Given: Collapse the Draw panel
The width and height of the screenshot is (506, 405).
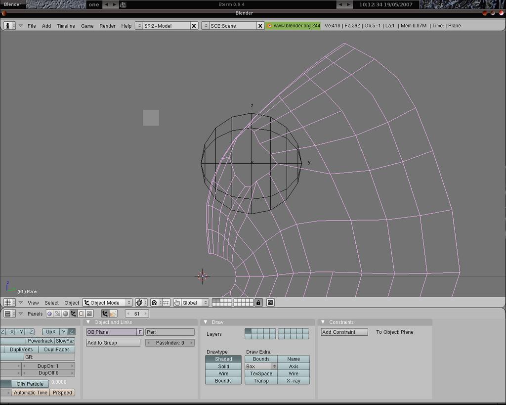Looking at the screenshot, I should coord(205,322).
